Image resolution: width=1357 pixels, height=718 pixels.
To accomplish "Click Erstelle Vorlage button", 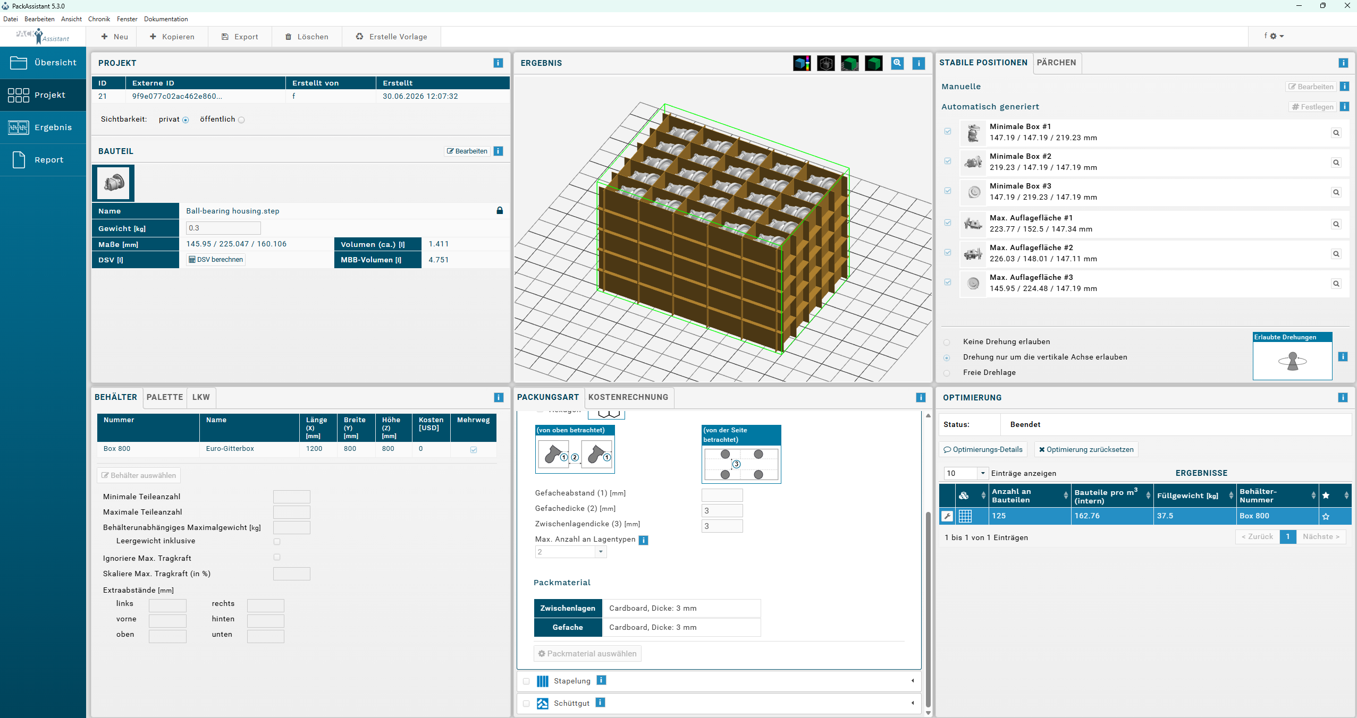I will coord(391,37).
